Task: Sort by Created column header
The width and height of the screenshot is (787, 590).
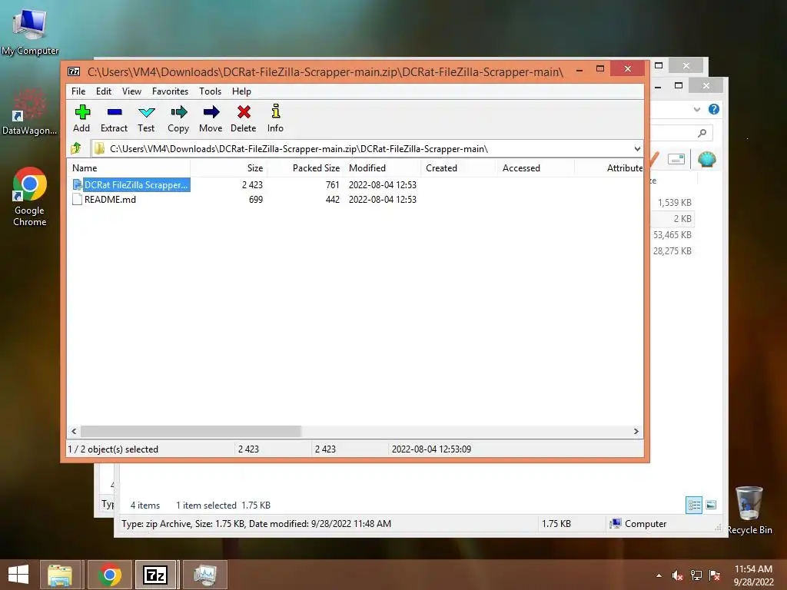Action: (459, 168)
